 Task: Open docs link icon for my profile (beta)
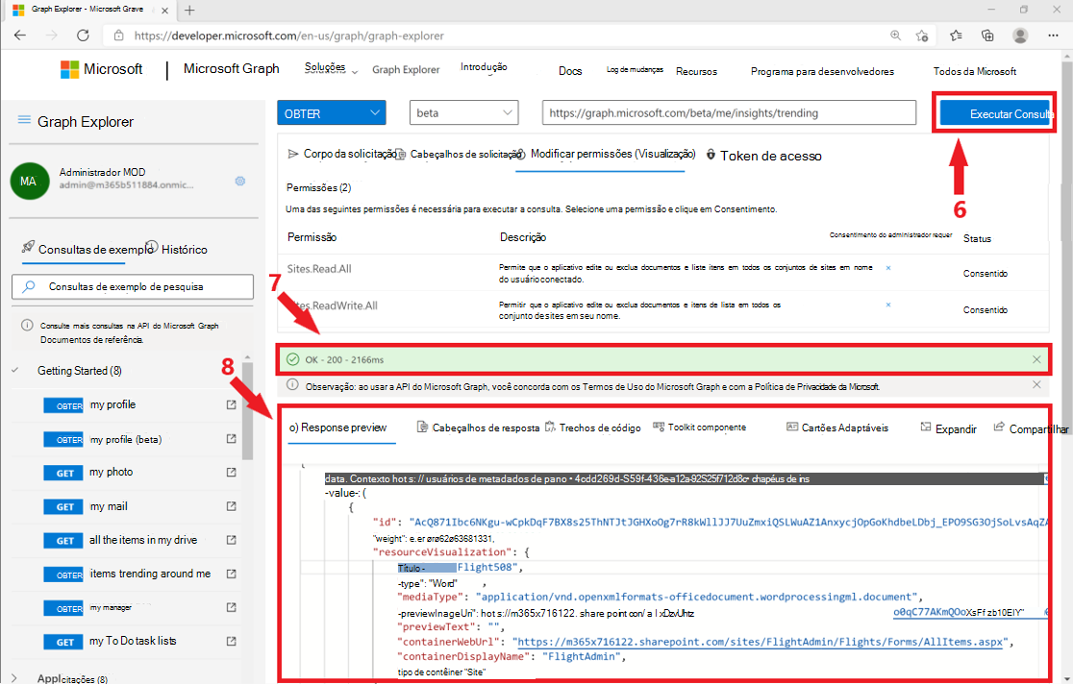(232, 439)
